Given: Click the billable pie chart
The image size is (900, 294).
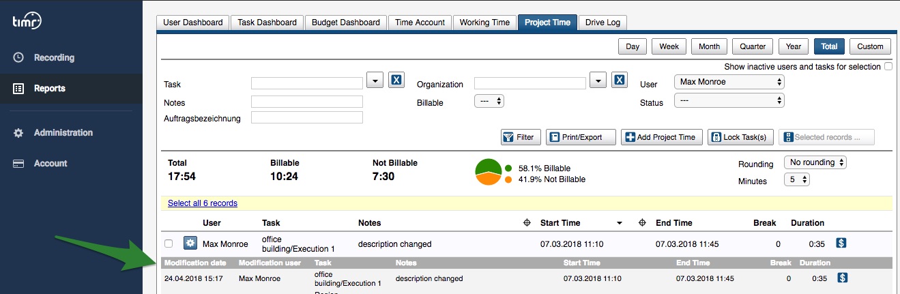Looking at the screenshot, I should coord(488,172).
